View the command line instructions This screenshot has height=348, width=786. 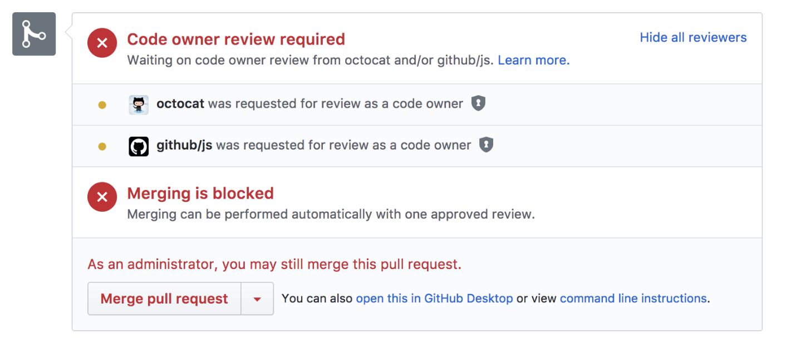[633, 298]
